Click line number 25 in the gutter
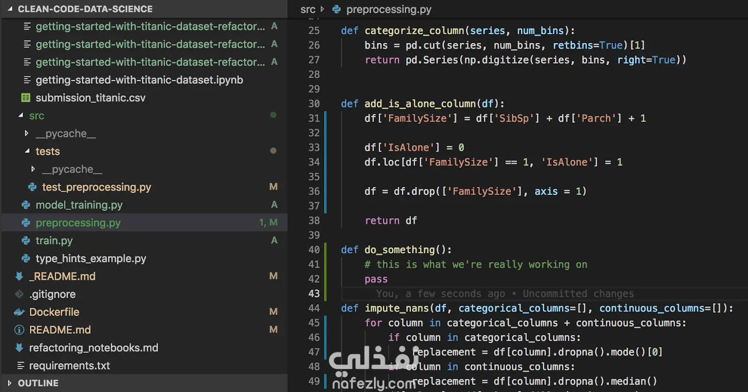The image size is (748, 392). click(314, 30)
